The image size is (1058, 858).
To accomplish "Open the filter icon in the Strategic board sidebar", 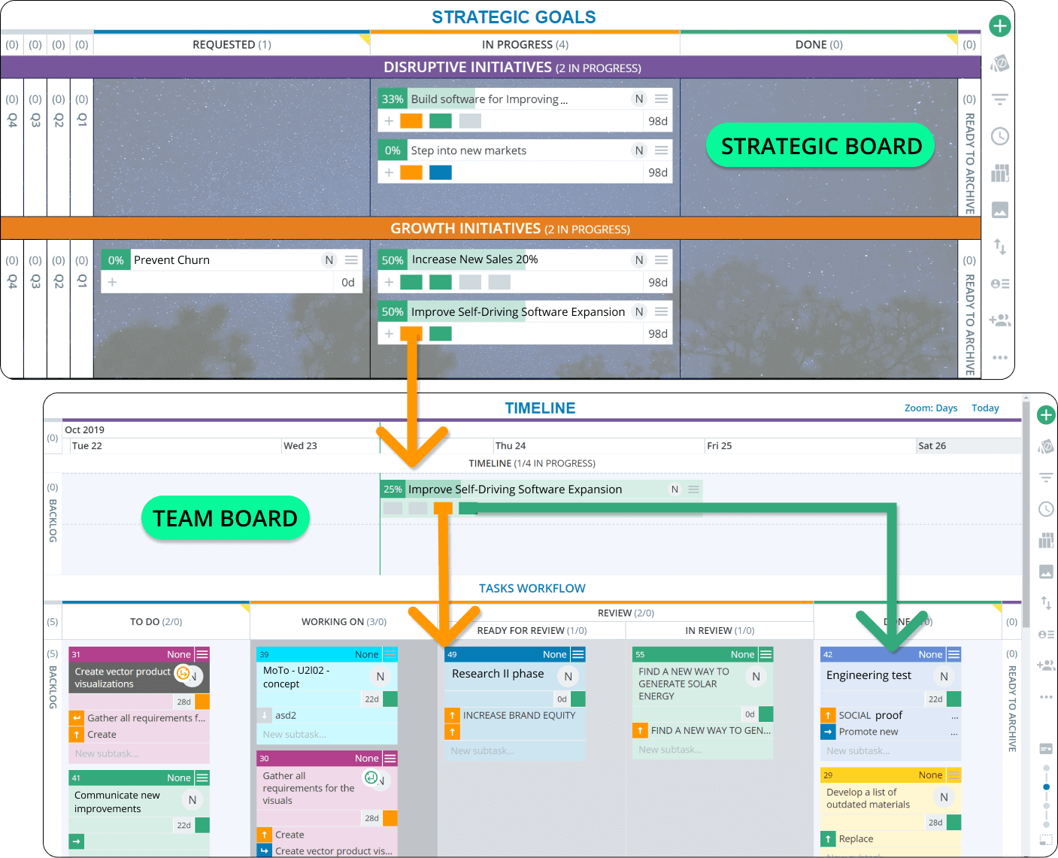I will point(999,99).
